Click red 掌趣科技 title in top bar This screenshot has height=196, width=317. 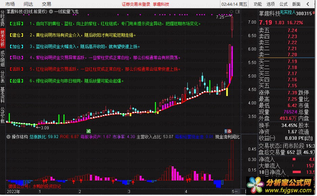(161, 4)
